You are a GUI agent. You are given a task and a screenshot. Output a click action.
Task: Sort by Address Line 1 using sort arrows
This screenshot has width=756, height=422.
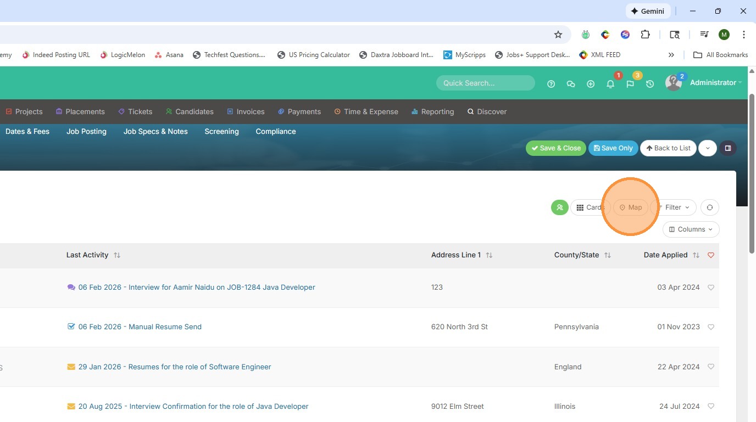click(x=489, y=255)
